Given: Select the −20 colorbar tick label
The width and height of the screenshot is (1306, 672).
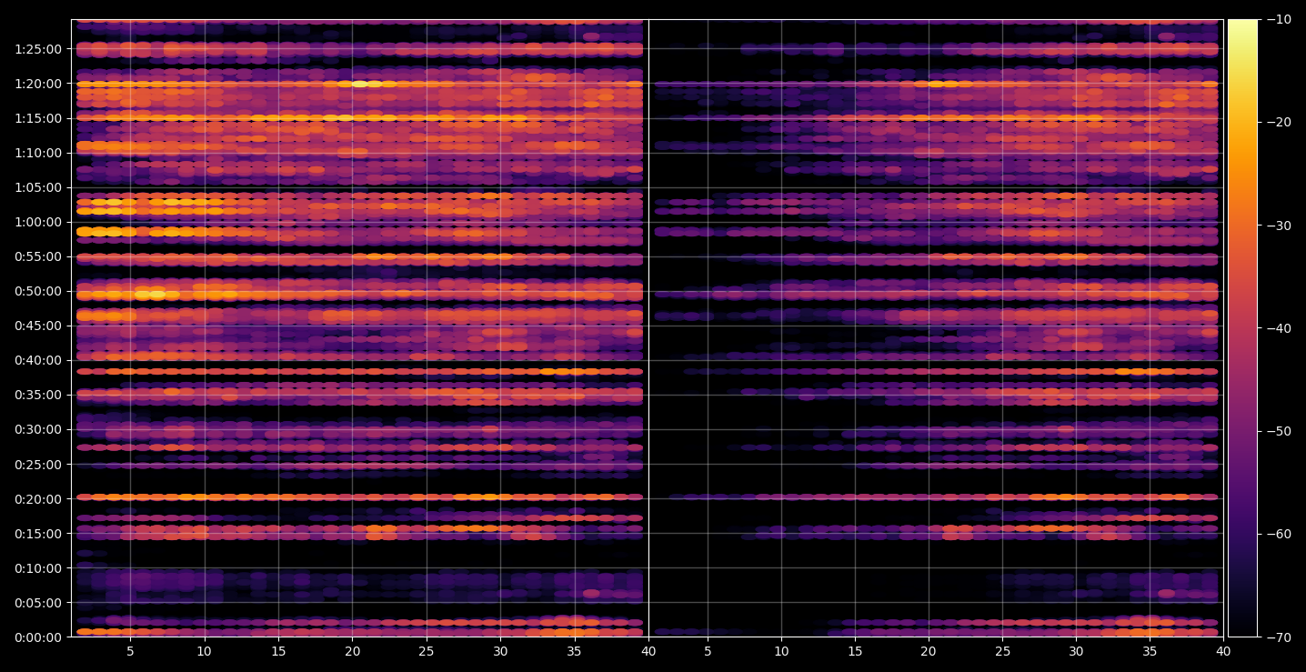Looking at the screenshot, I should pos(1278,122).
